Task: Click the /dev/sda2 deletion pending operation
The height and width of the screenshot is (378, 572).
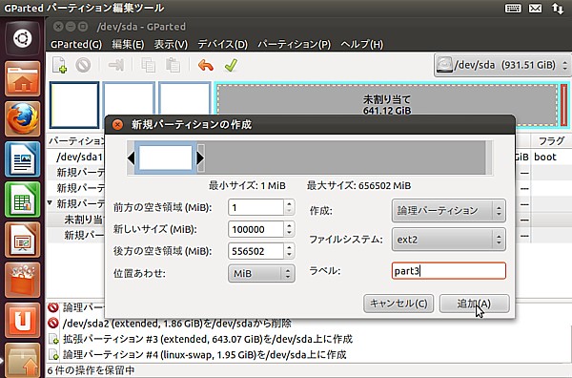Action: click(177, 324)
